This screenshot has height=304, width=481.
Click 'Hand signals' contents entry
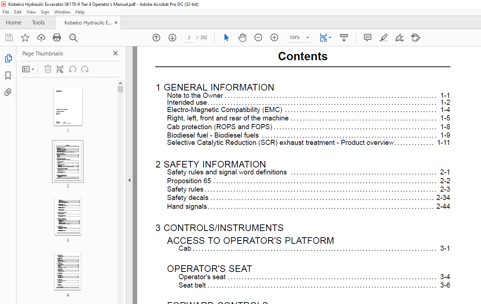[187, 206]
